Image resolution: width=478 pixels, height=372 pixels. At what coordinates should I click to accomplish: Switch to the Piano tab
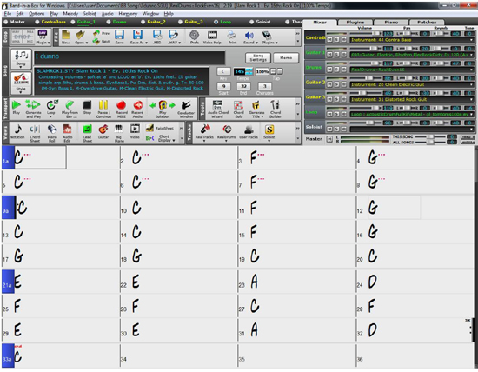coord(391,23)
